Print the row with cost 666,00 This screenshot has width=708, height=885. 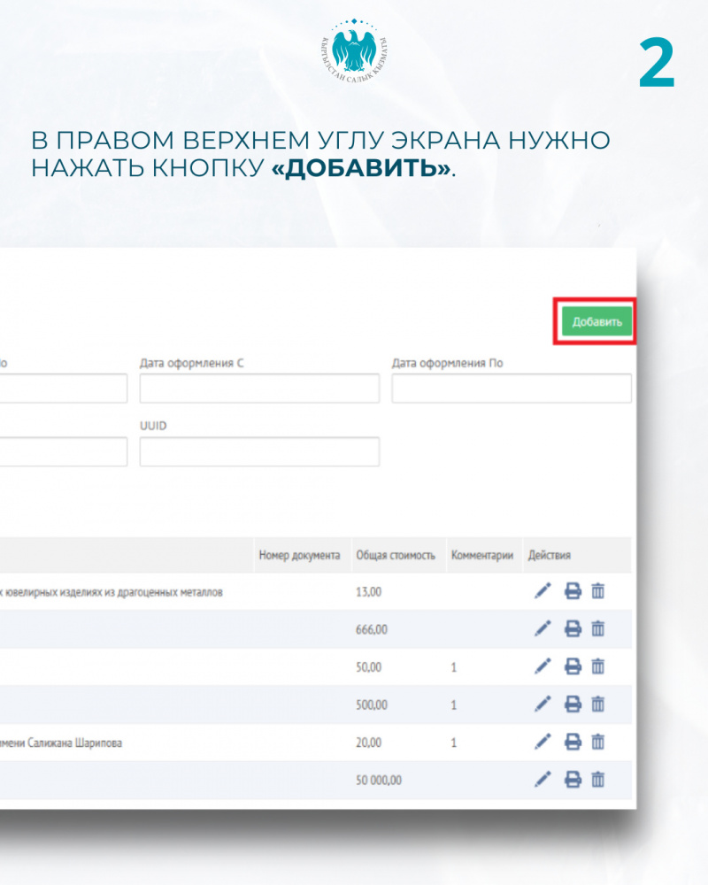click(x=573, y=628)
